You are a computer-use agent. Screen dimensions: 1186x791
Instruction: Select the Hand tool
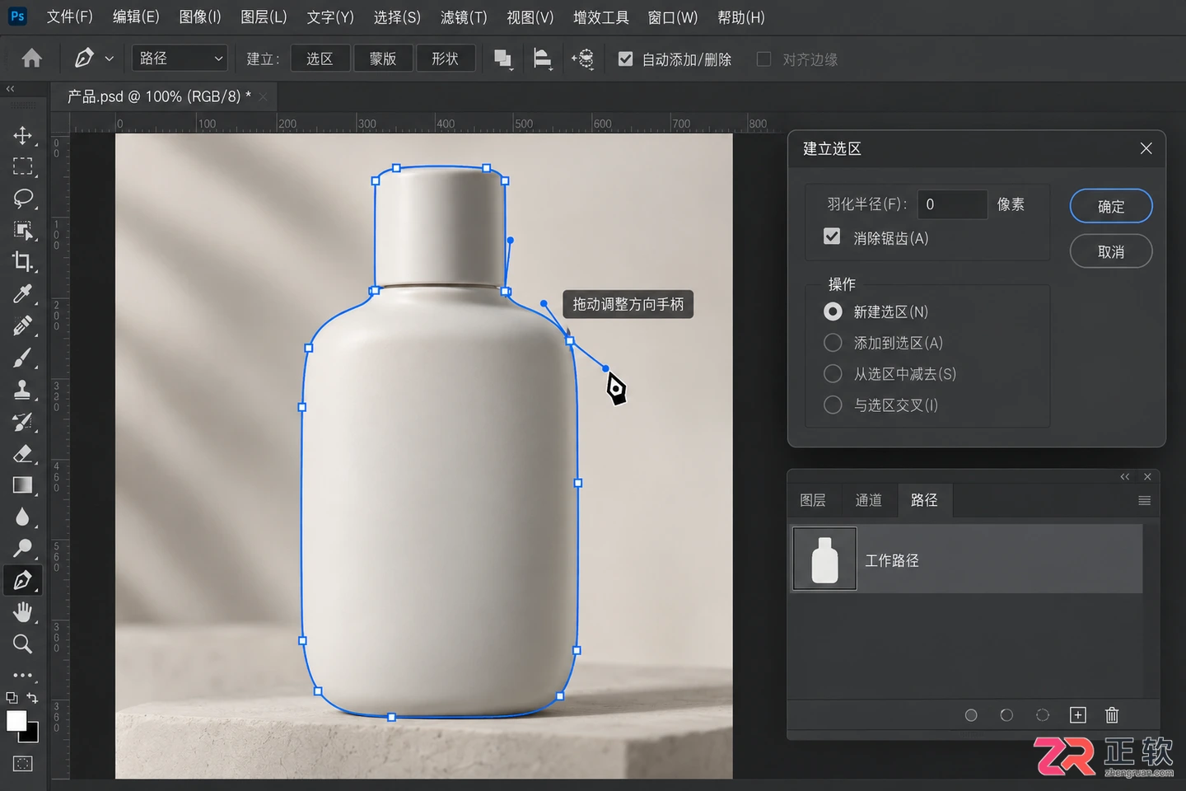point(23,612)
